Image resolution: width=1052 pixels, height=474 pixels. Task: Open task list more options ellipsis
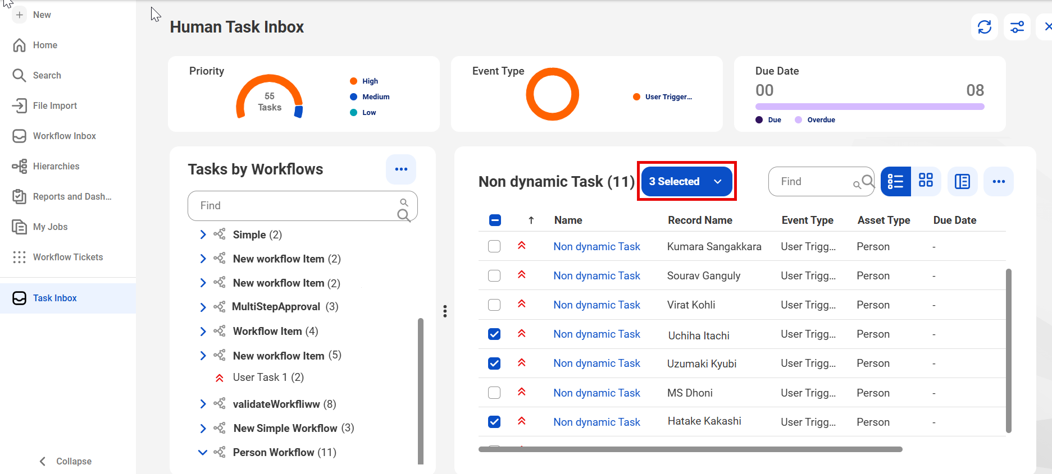[999, 182]
